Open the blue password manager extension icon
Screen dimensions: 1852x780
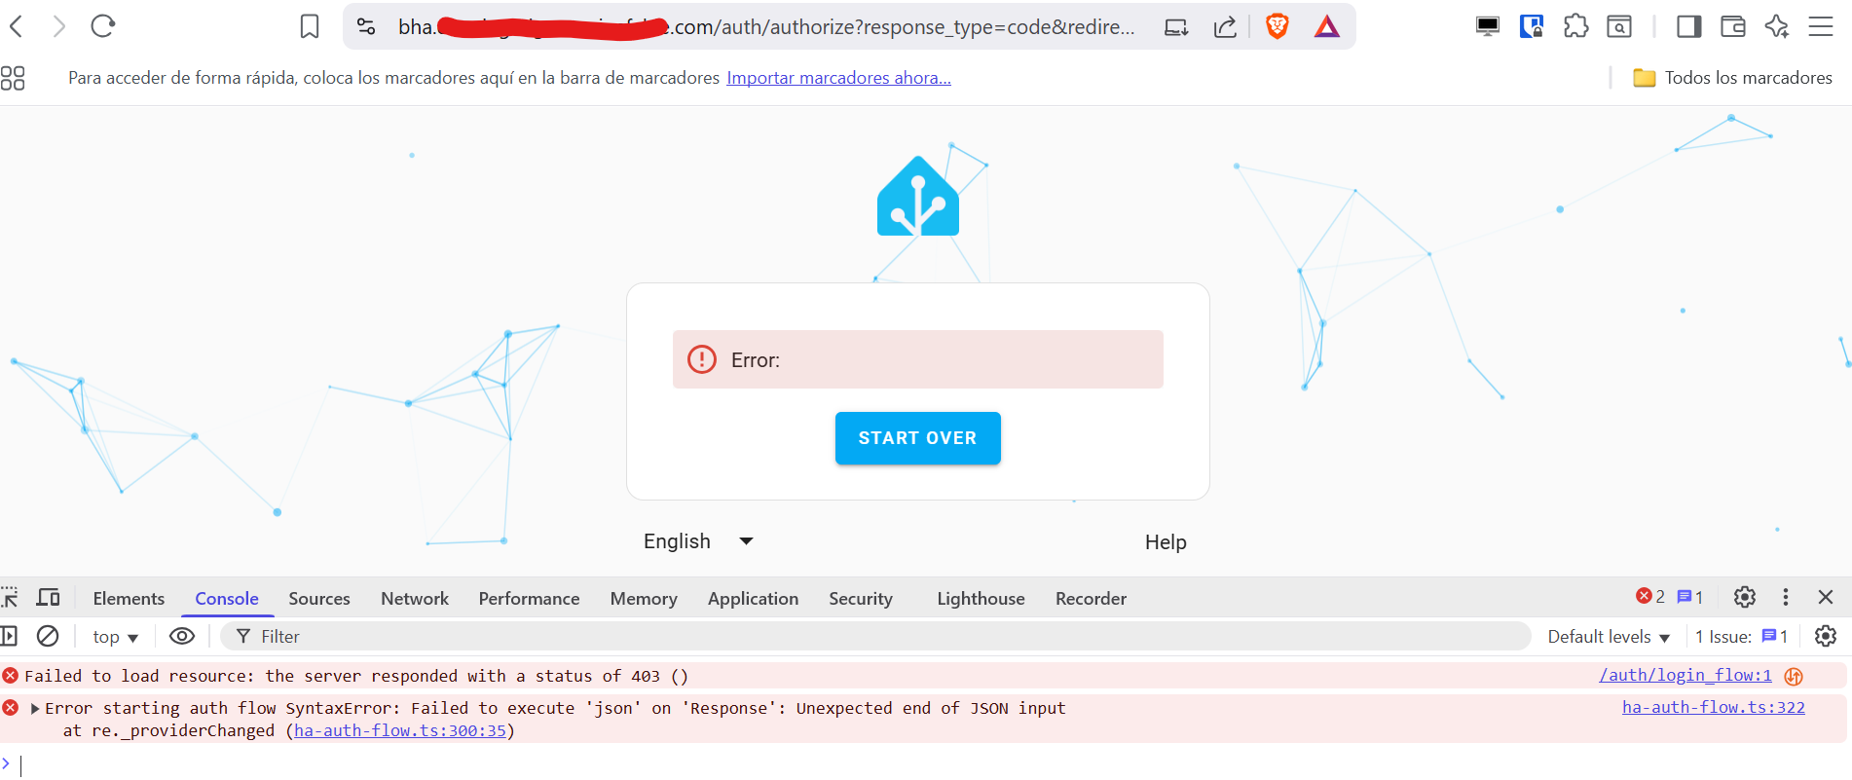1532,26
